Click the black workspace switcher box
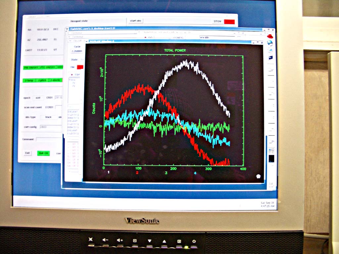 (x=271, y=159)
